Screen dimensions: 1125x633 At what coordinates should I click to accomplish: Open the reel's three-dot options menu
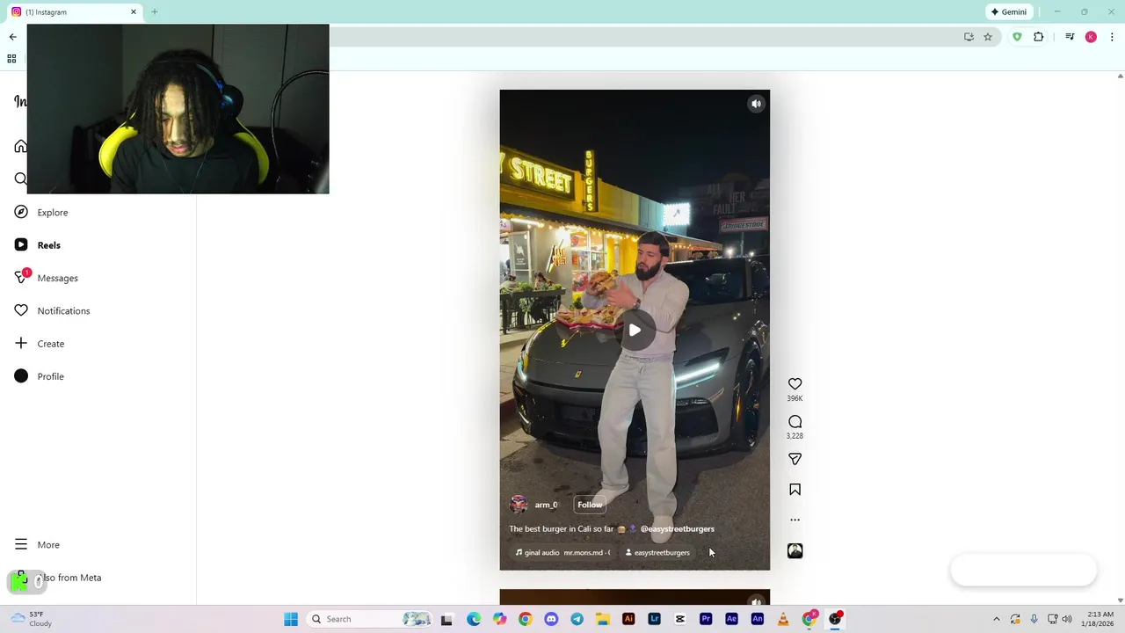tap(795, 520)
